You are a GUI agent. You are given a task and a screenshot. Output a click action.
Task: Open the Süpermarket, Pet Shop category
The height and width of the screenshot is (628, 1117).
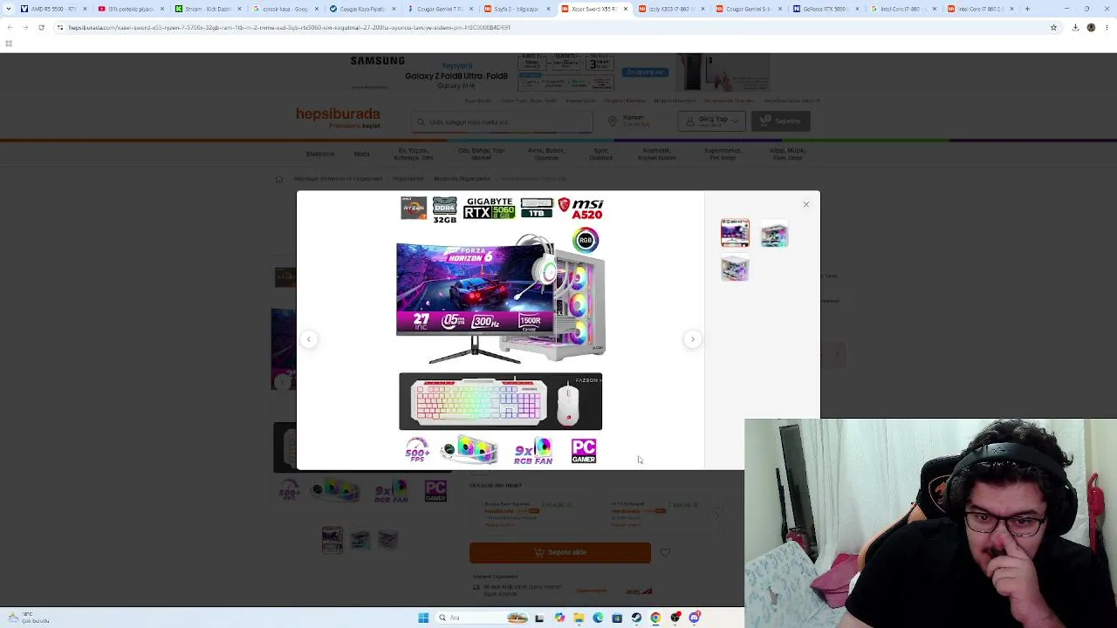[723, 154]
